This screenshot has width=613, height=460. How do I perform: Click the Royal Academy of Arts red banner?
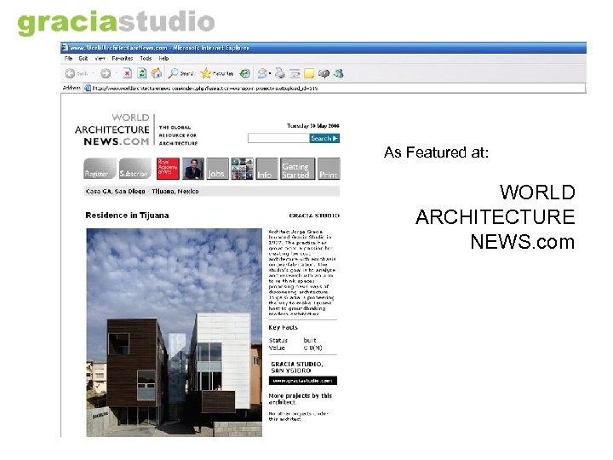click(x=168, y=169)
